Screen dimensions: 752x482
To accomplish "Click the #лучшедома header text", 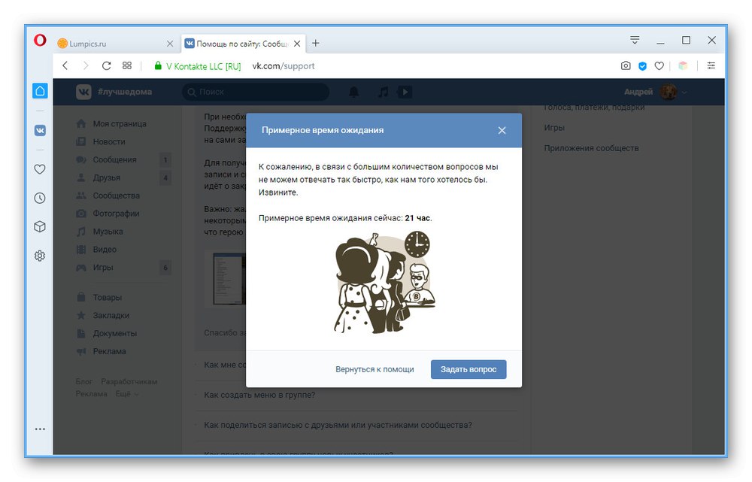I will (125, 92).
